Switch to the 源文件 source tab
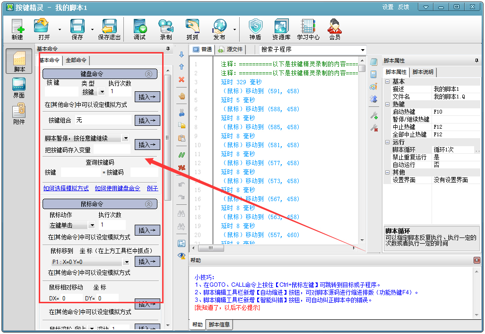485x334 pixels. pos(231,50)
